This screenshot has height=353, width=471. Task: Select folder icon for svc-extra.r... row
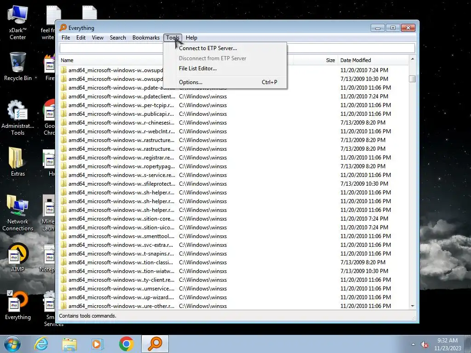[x=63, y=245]
